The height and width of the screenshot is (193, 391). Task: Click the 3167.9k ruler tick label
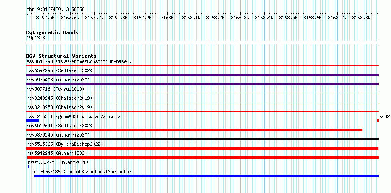[142, 18]
